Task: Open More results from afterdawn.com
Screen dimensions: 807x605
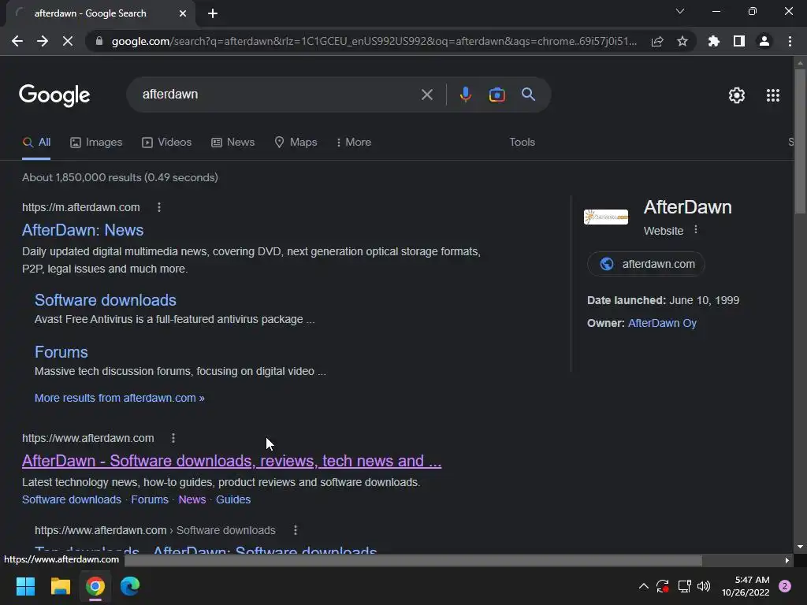Action: [x=120, y=398]
